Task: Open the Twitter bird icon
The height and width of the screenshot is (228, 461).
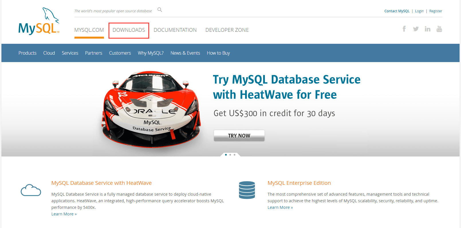Action: [416, 29]
